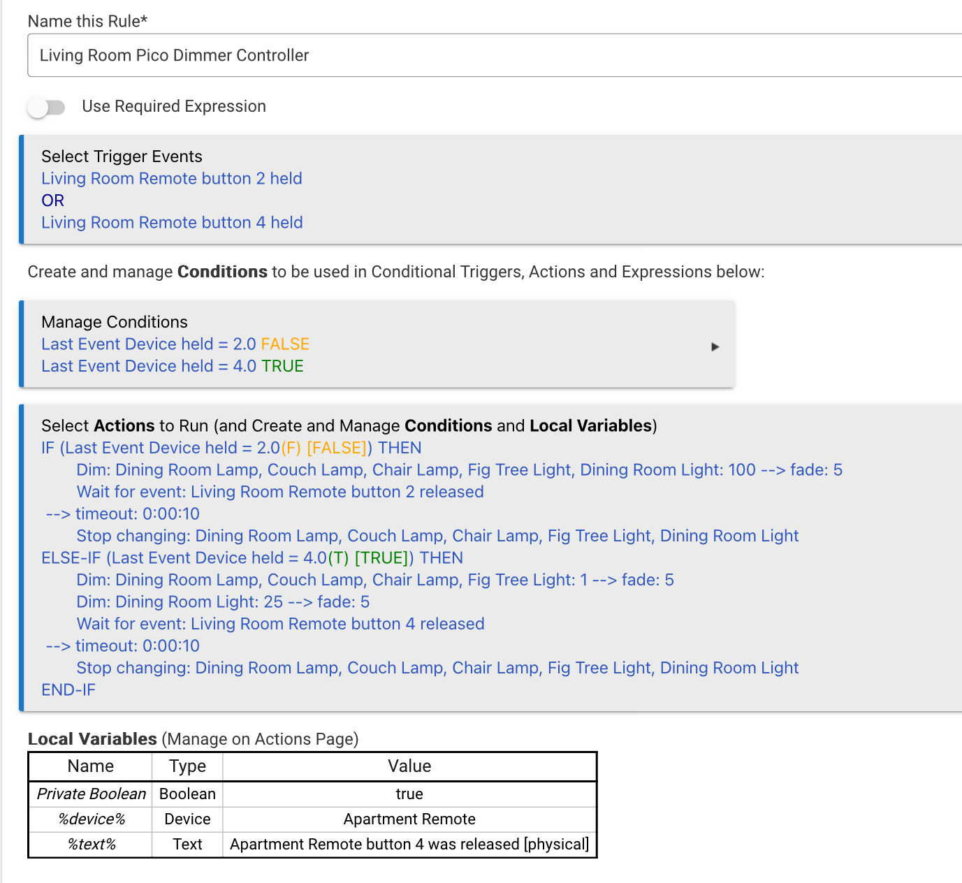962x883 pixels.
Task: Open the Dim to 100 fade action
Action: point(459,470)
